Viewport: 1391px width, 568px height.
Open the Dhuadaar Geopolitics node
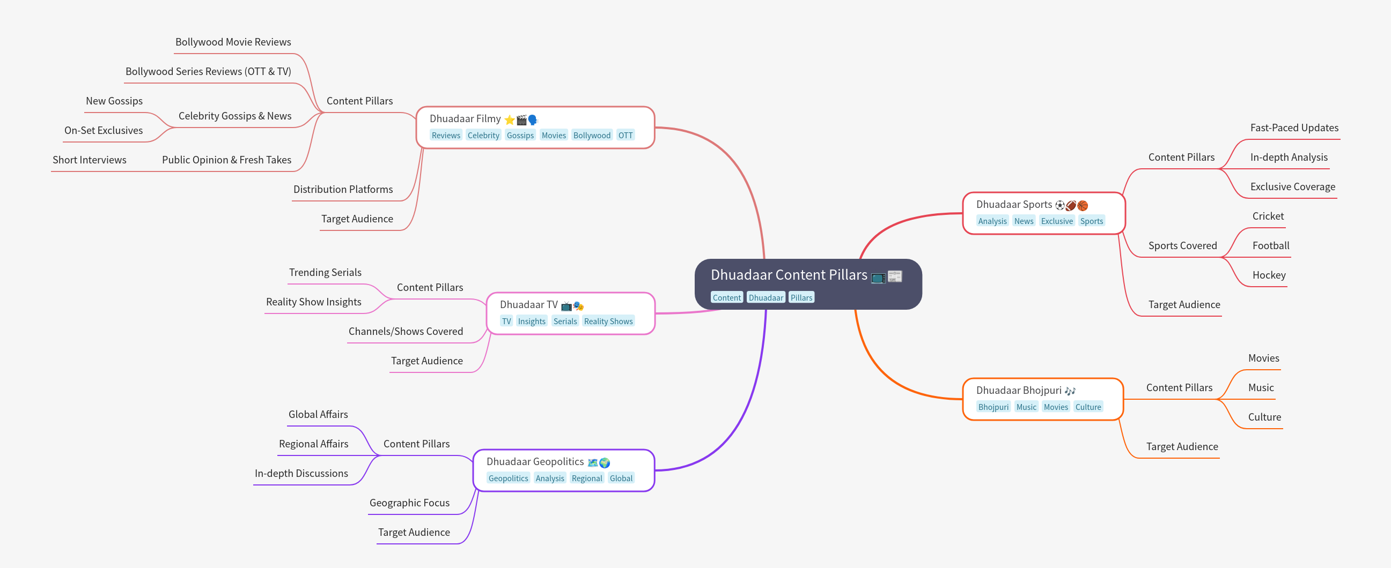coord(564,470)
